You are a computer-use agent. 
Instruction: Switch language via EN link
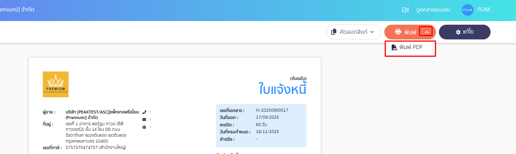point(405,10)
